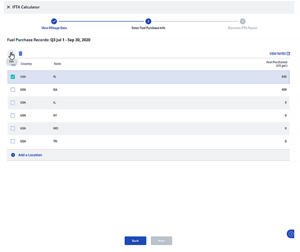Click the Add a Location plus icon

point(13,155)
